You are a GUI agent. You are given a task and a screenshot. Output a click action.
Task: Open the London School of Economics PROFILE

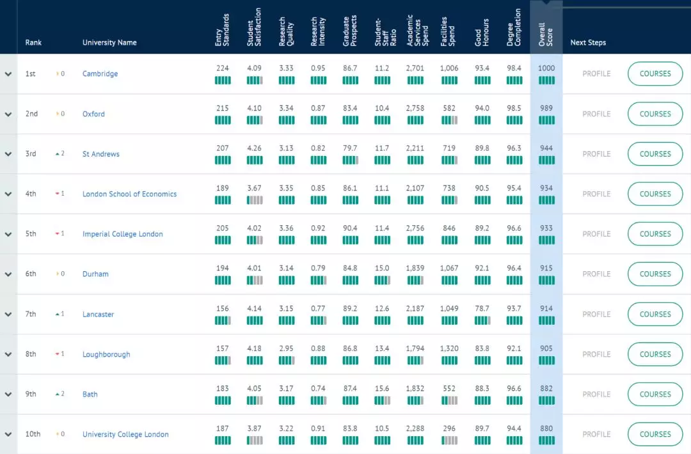[x=596, y=194]
